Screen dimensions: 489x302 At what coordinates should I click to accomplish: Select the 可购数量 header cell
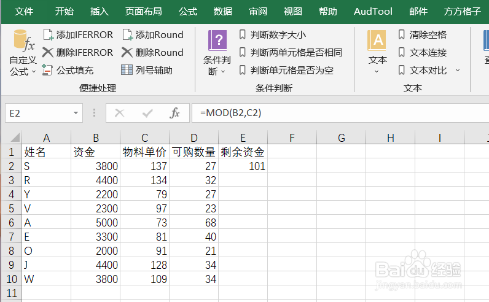pos(194,152)
